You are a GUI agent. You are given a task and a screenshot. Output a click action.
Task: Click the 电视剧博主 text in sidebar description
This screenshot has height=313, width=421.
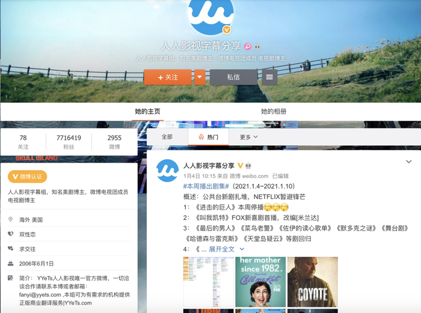coord(22,200)
